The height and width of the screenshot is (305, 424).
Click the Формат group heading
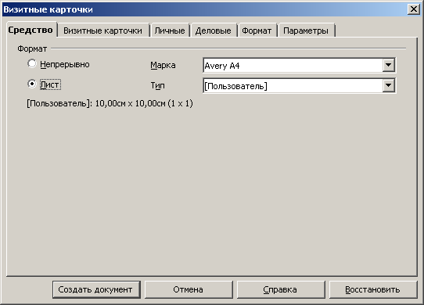pos(32,48)
